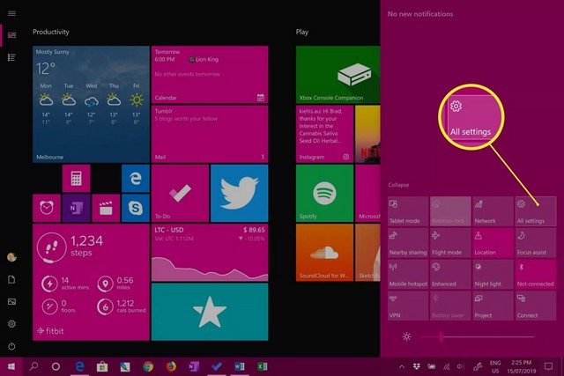Open the clock showing 2:25 PM
The image size is (564, 376).
[x=522, y=366]
